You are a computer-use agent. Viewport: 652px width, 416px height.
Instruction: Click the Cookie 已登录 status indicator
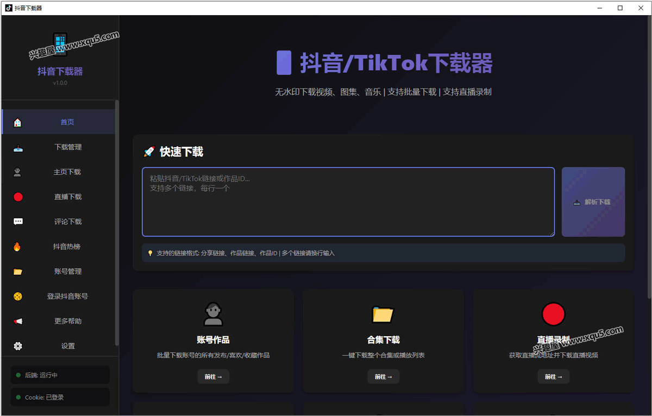[60, 398]
